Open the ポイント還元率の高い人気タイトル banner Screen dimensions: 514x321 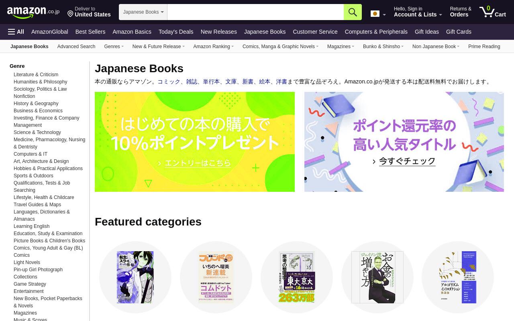(404, 142)
